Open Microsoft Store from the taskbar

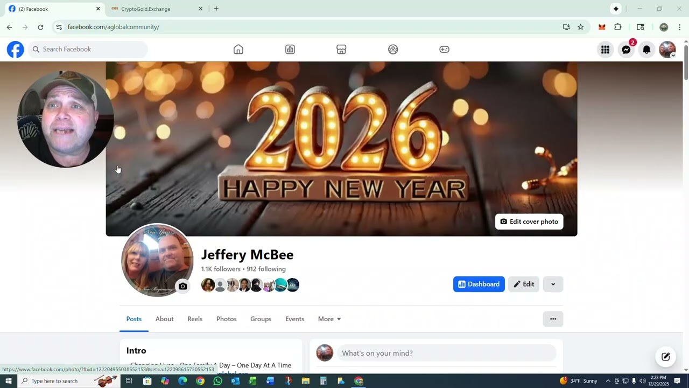[x=147, y=381]
